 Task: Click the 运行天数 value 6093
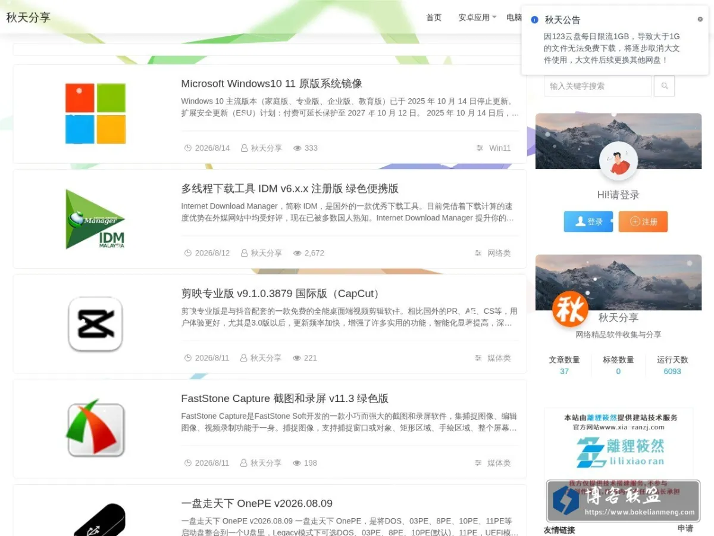(x=672, y=371)
